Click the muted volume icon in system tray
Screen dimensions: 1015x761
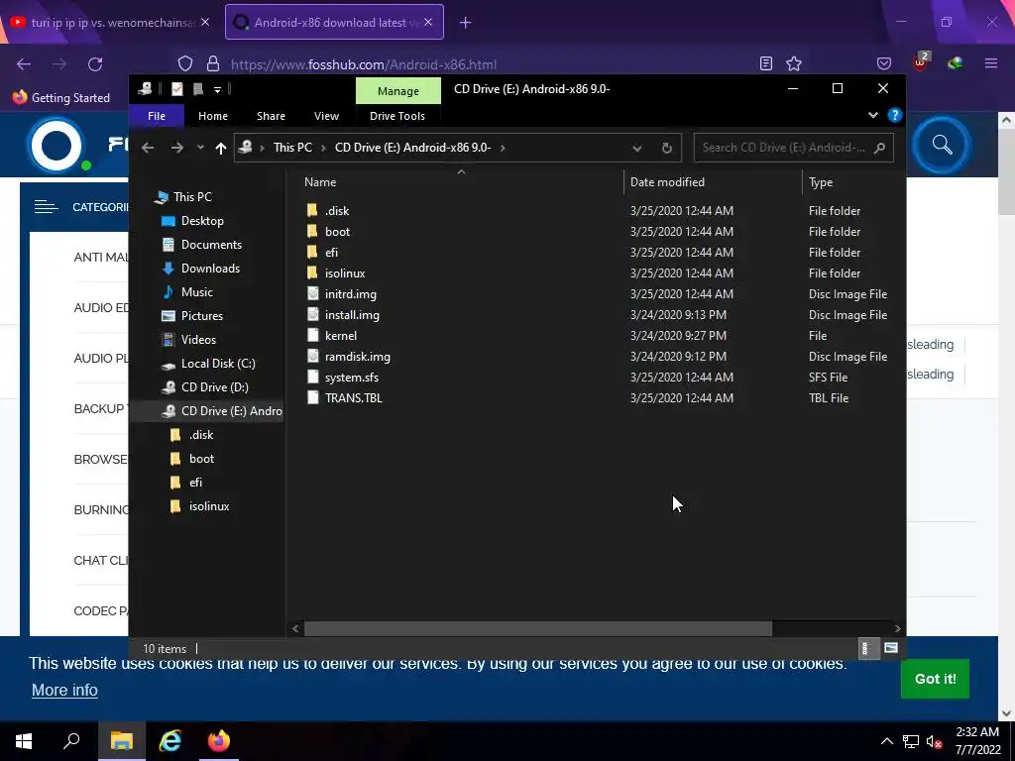pyautogui.click(x=934, y=741)
